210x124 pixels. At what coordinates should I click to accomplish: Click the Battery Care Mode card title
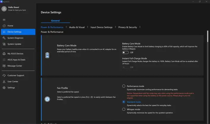coord(67,45)
